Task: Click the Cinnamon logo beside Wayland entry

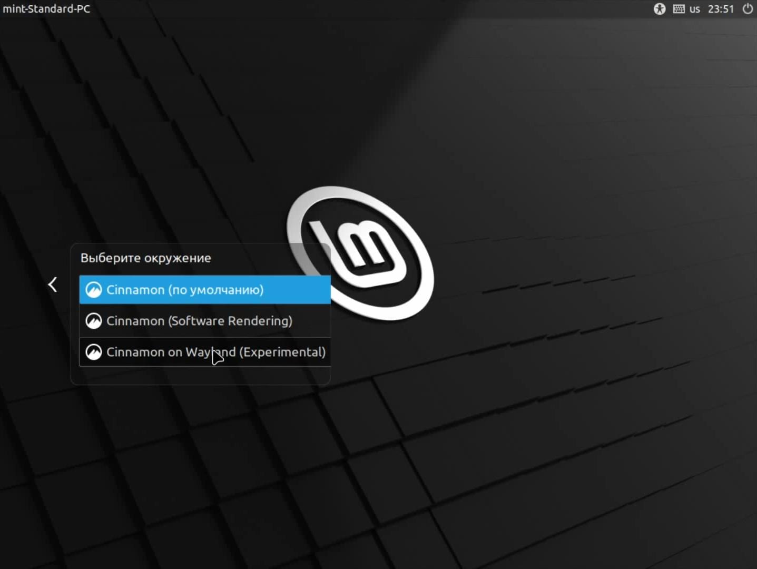Action: tap(94, 352)
